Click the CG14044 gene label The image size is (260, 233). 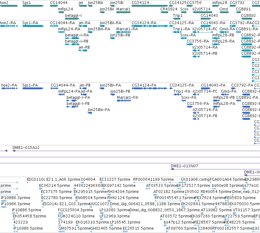point(59,3)
